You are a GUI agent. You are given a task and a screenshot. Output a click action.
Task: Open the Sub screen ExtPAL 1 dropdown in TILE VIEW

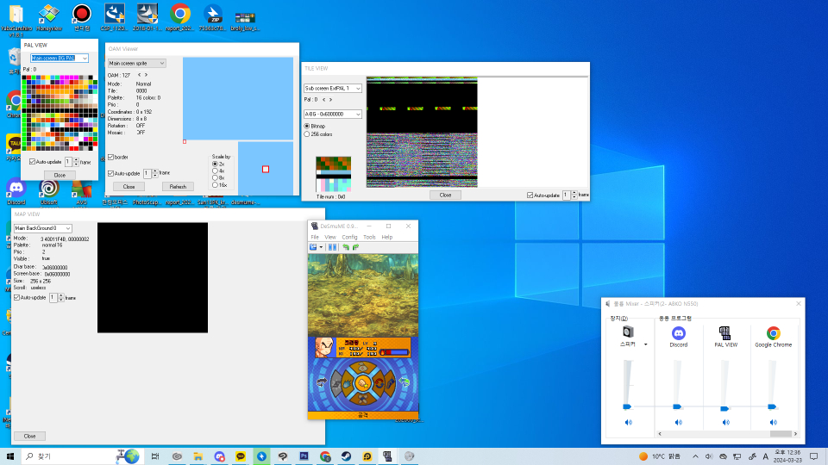(x=333, y=88)
